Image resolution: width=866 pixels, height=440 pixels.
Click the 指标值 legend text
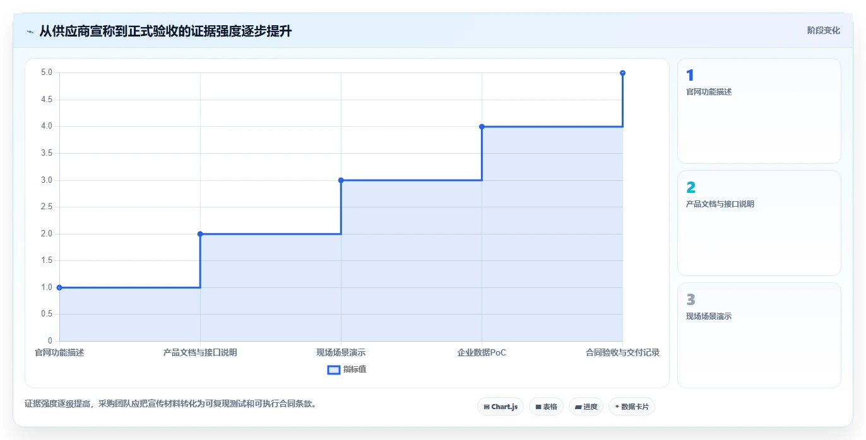point(355,369)
